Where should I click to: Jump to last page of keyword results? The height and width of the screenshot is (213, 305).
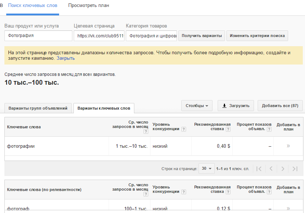tap(295, 169)
